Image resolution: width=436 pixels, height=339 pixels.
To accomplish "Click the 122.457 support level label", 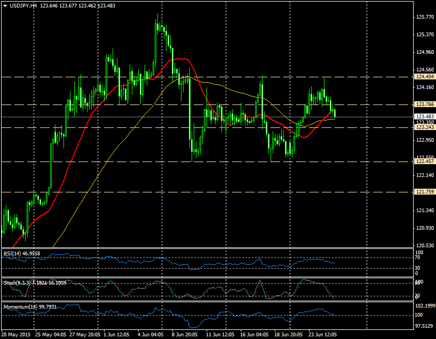I will (424, 162).
